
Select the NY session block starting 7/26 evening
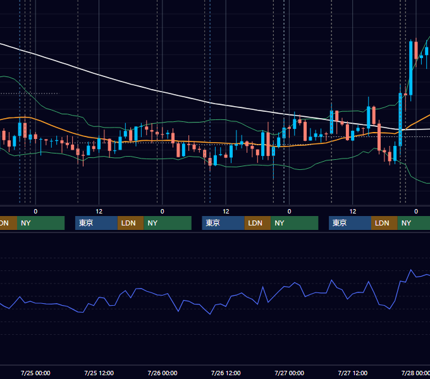[295, 223]
